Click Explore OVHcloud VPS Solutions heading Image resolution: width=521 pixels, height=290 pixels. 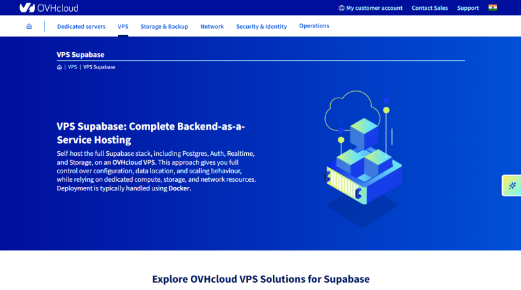point(261,279)
